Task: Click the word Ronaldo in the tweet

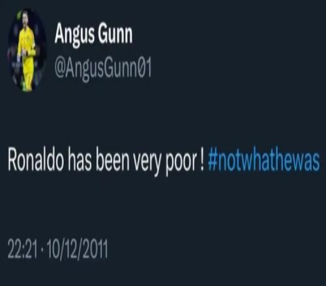Action: click(36, 161)
